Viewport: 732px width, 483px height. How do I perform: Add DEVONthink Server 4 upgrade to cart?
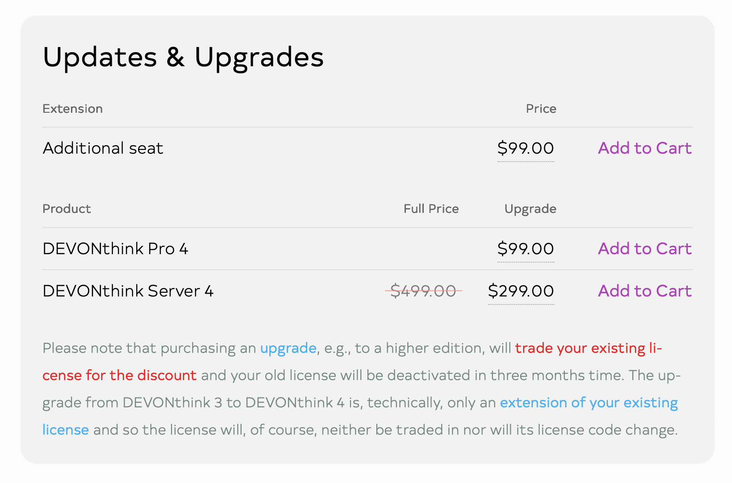click(x=645, y=291)
